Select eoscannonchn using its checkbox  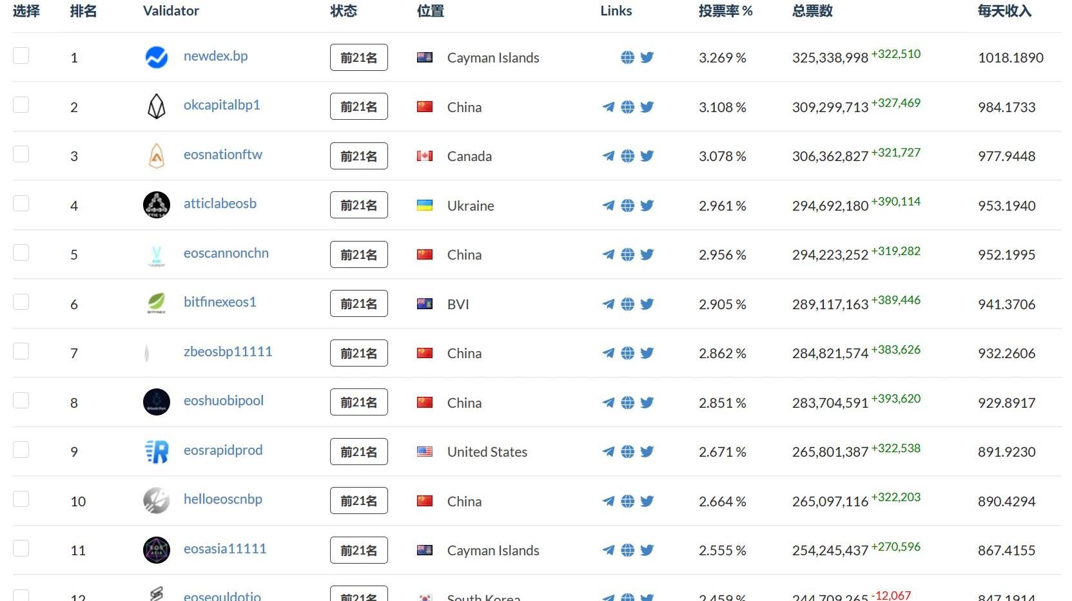(21, 253)
